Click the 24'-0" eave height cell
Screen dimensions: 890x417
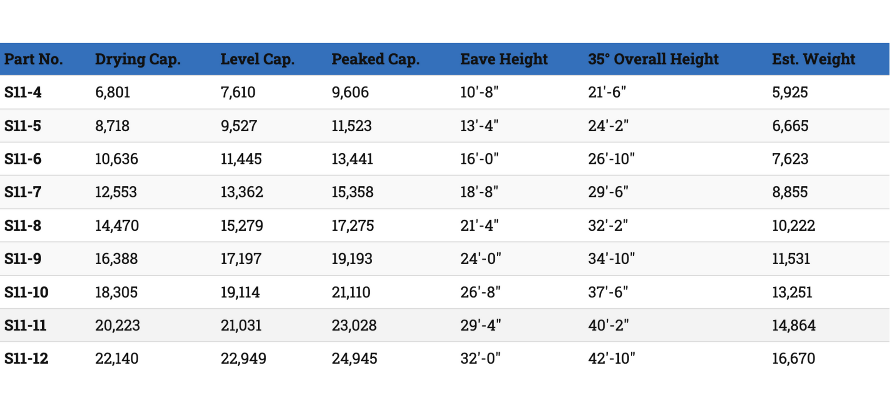click(481, 259)
